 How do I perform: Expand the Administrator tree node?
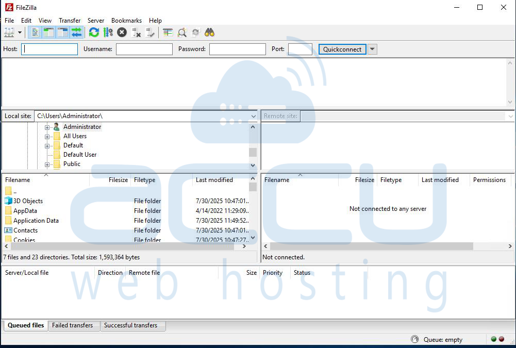(x=47, y=127)
